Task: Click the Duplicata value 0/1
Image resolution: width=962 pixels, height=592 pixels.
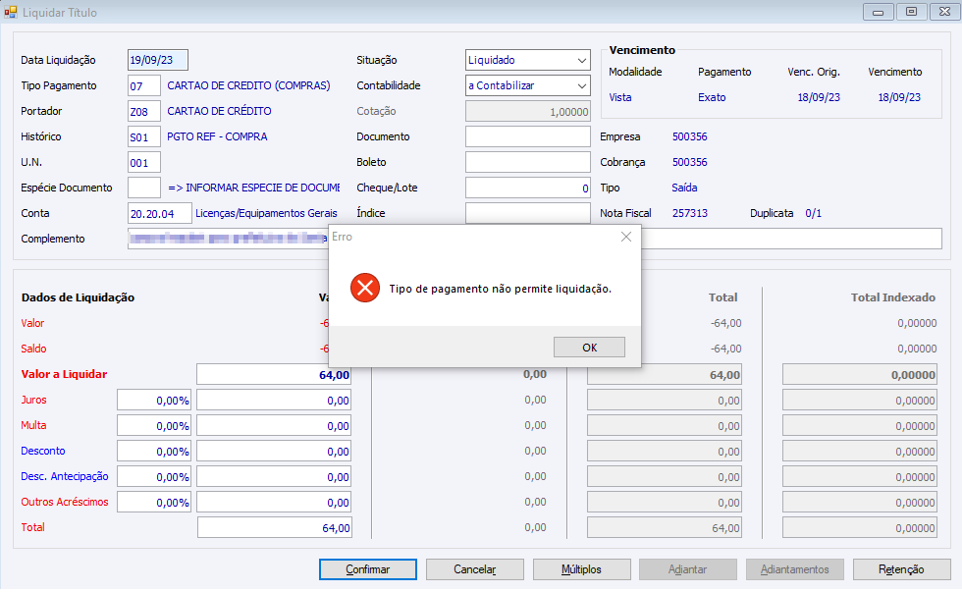Action: 813,213
